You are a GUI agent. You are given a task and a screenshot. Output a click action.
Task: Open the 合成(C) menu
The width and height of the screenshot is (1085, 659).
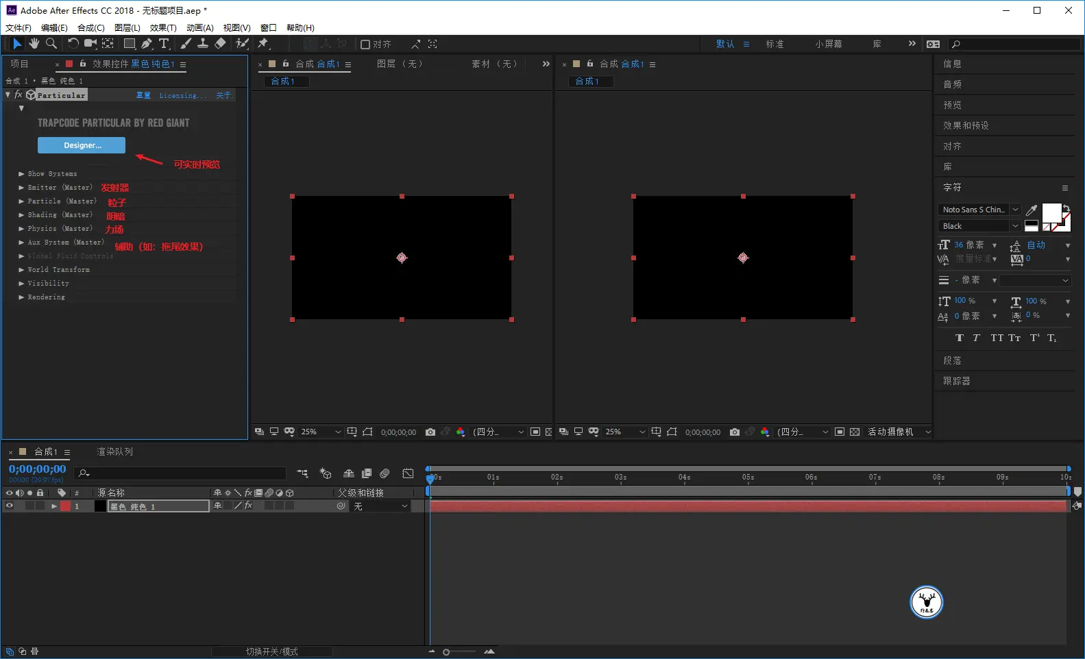click(x=91, y=28)
